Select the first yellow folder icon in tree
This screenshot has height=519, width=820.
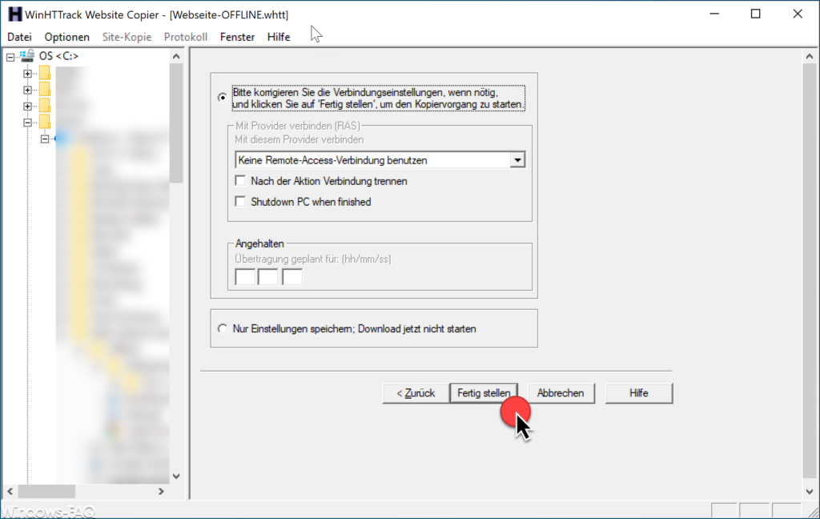[45, 73]
